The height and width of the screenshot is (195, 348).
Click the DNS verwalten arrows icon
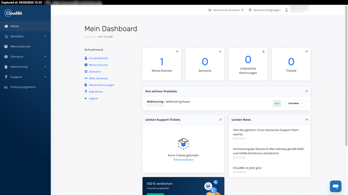(86, 78)
